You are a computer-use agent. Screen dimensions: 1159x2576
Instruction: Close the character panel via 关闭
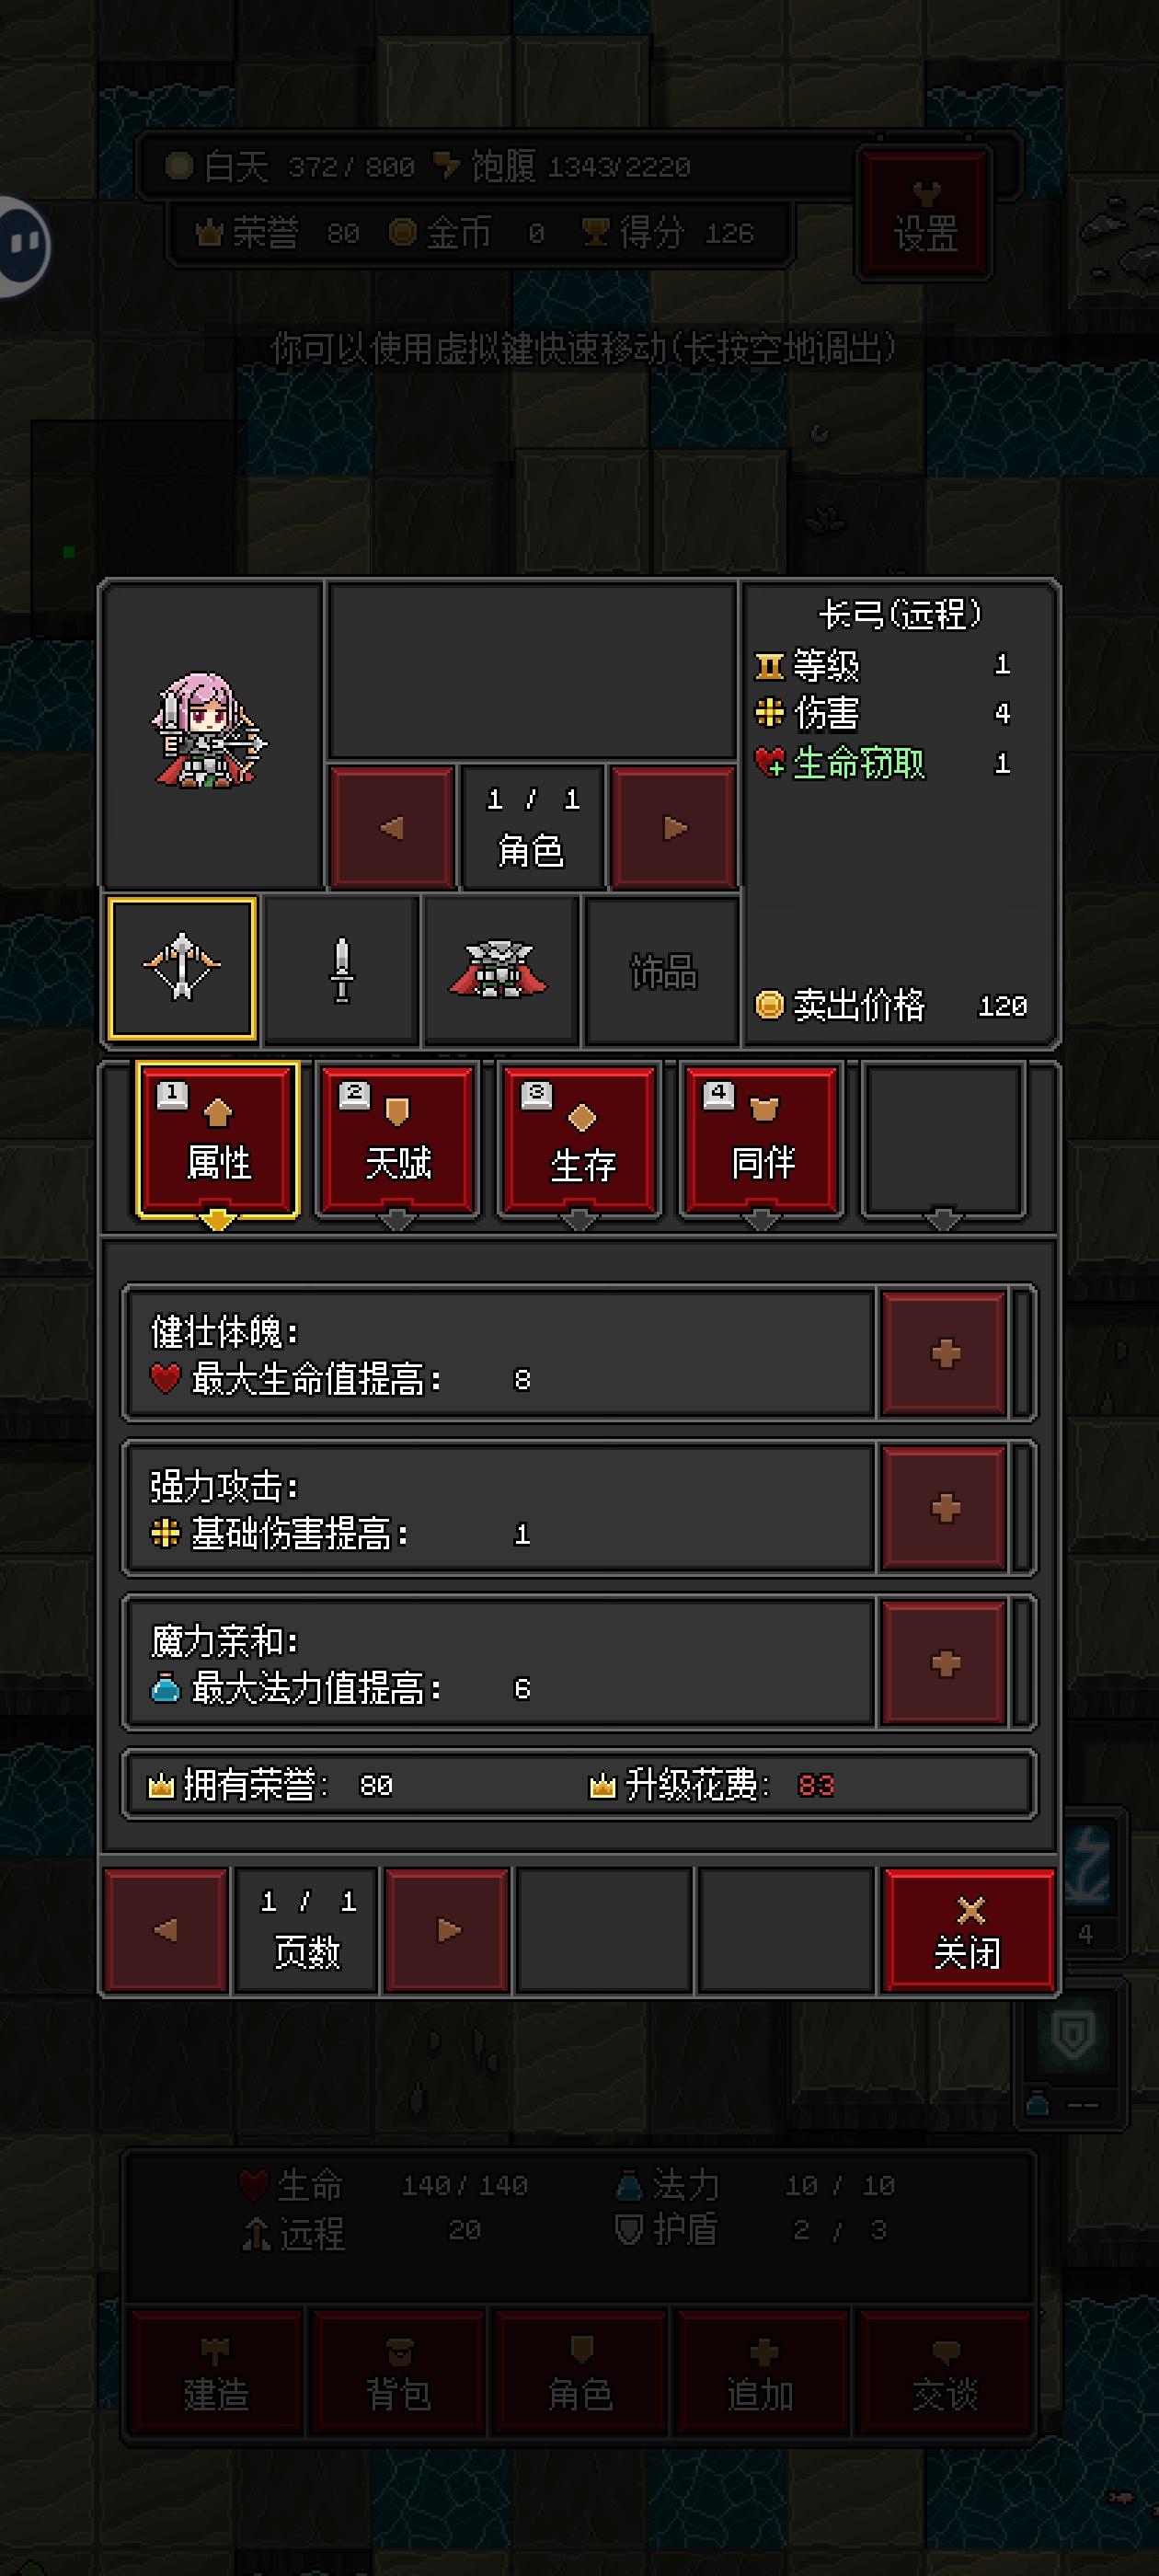point(968,1930)
